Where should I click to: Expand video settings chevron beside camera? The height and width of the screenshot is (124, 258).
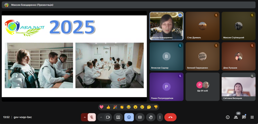click(x=101, y=117)
